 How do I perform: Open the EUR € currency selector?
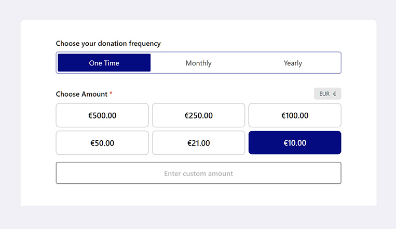(x=327, y=94)
